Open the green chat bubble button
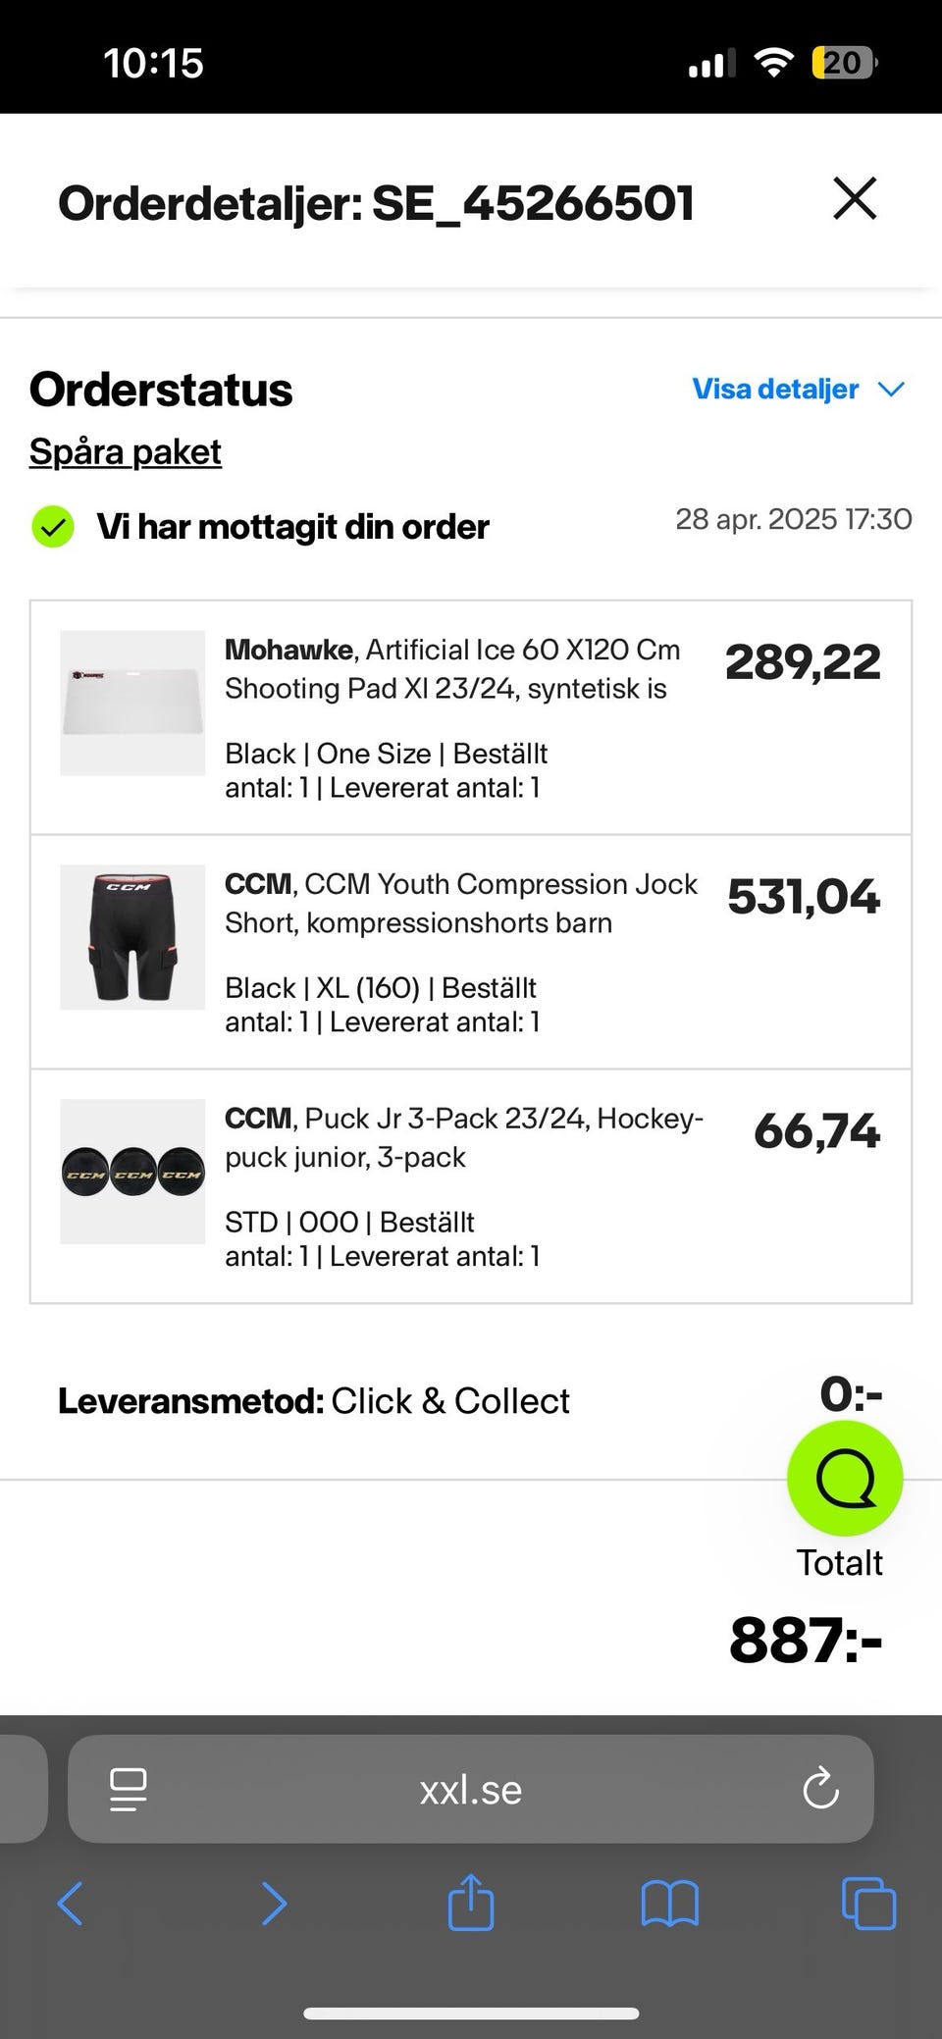 point(844,1478)
